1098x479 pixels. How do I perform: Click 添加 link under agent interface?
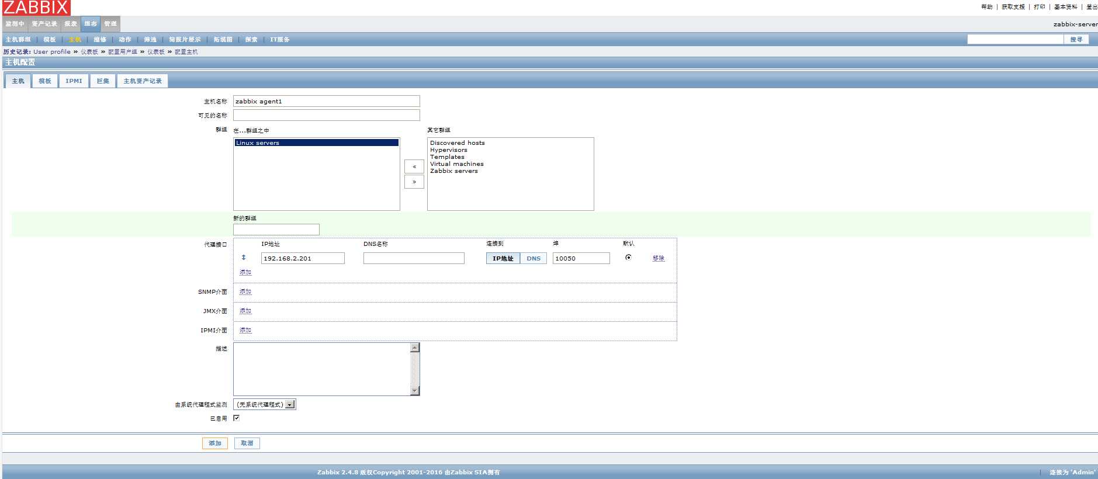(x=245, y=273)
